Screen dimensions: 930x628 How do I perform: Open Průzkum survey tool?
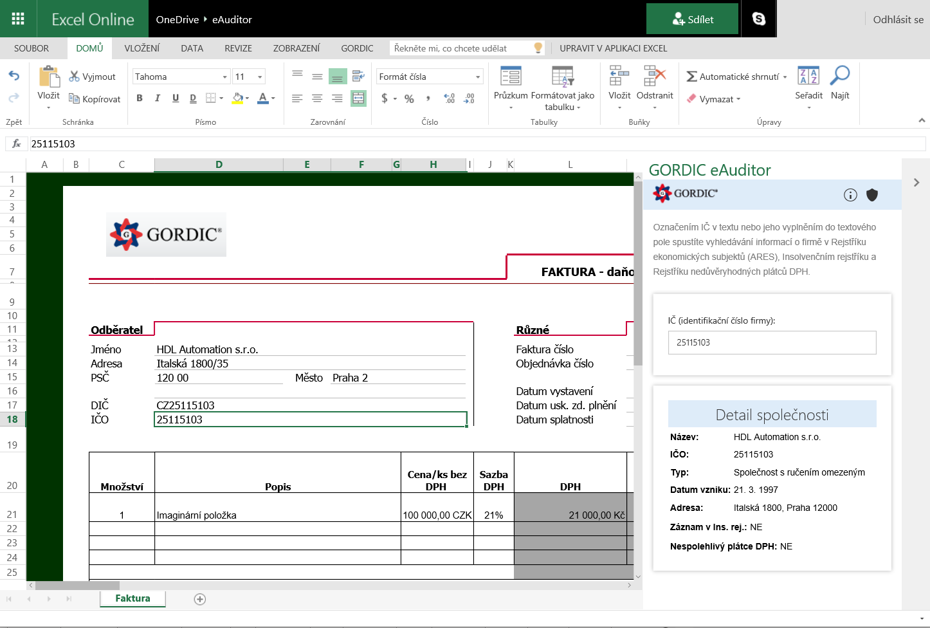pyautogui.click(x=511, y=88)
